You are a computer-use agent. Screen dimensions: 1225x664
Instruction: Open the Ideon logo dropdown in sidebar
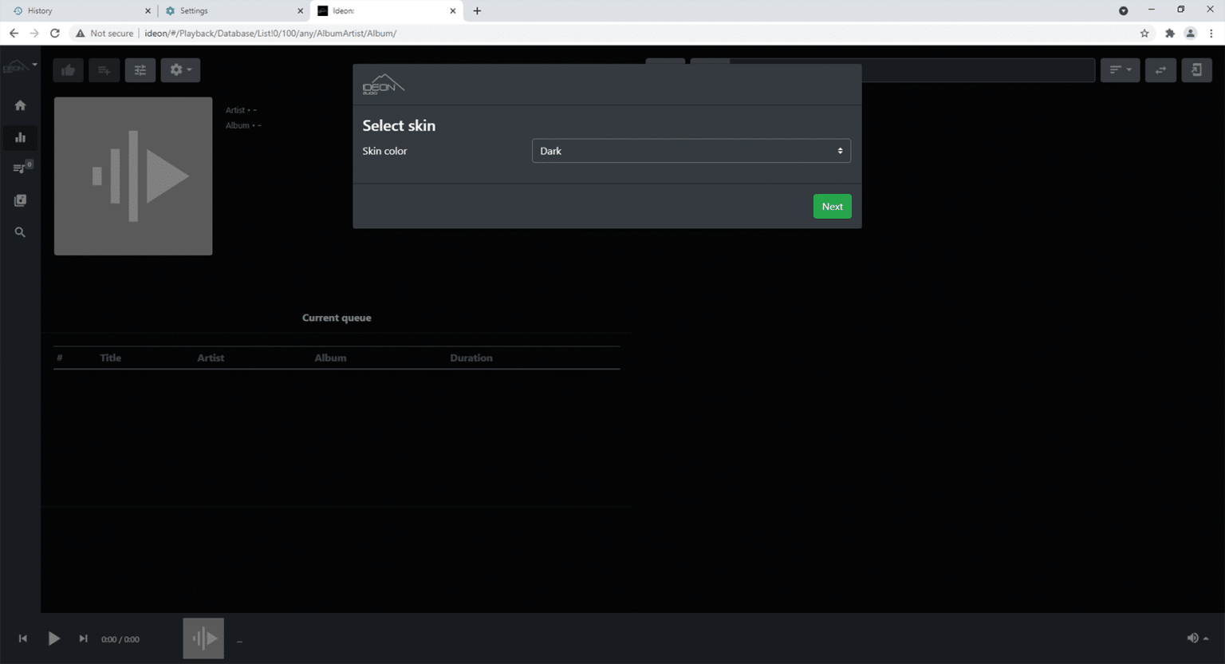point(20,65)
